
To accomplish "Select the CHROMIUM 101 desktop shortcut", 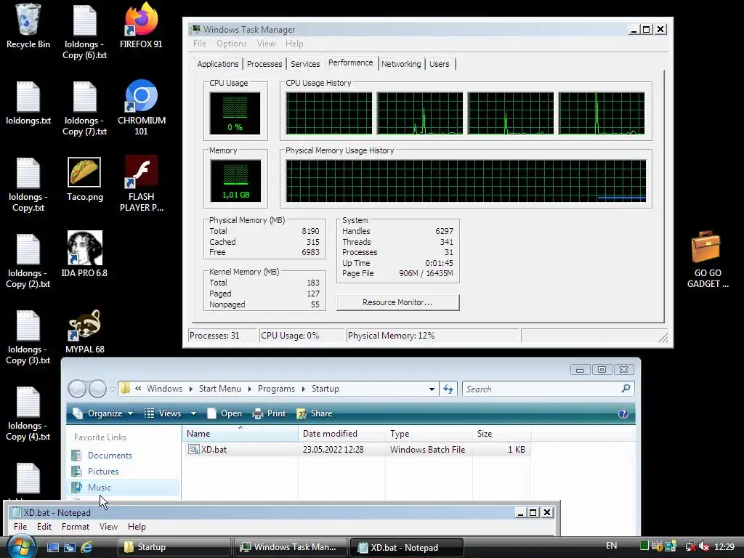I will [x=142, y=108].
